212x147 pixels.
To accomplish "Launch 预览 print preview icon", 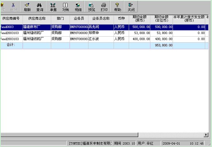I will (x=91, y=7).
